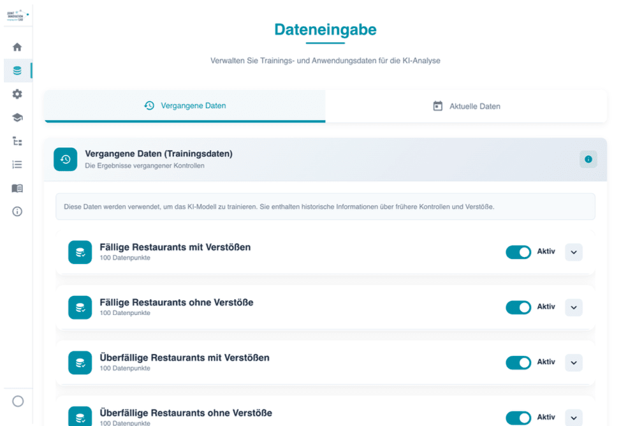The height and width of the screenshot is (426, 642).
Task: Expand Fällige Restaurants mit Verstößen chevron
Action: [574, 252]
